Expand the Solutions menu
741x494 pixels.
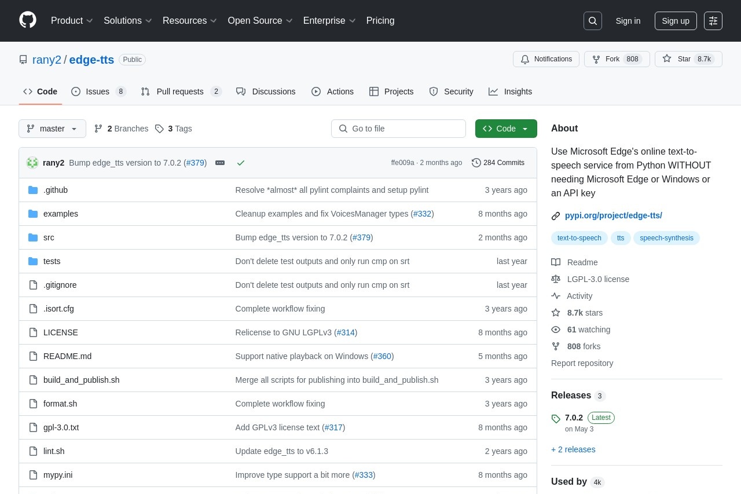click(128, 21)
